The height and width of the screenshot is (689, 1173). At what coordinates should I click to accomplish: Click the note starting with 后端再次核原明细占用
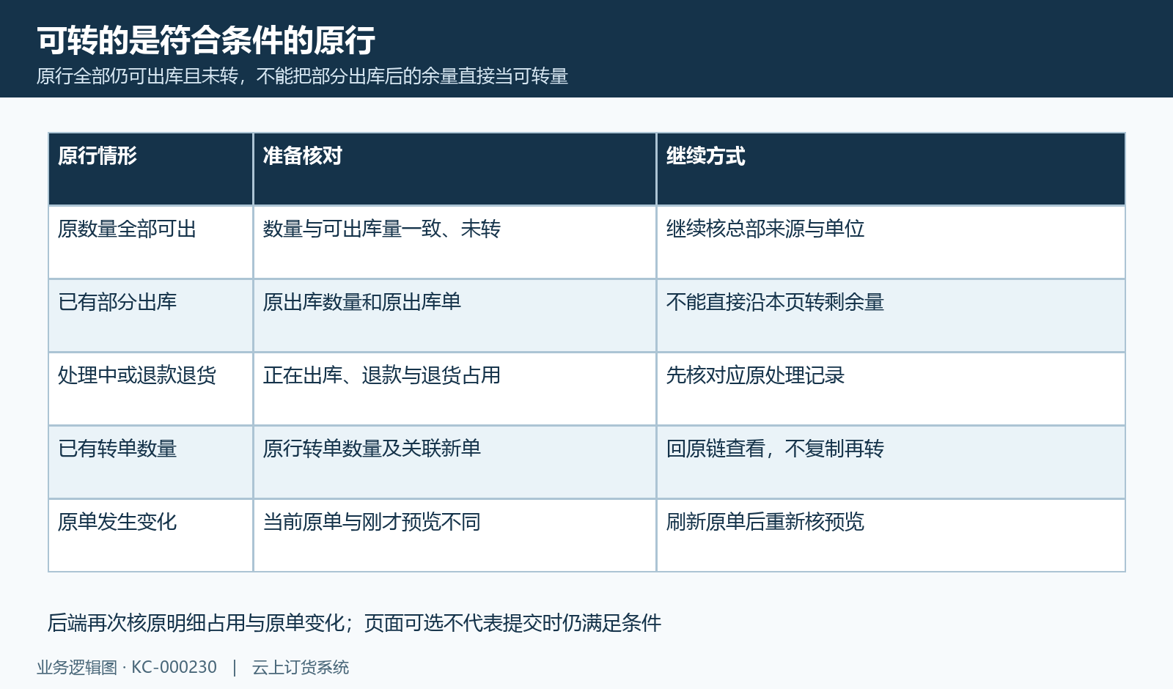point(354,623)
